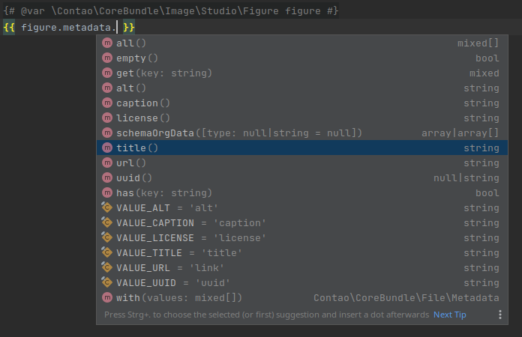
Task: Choose the highlighted title() suggestion
Action: coord(302,148)
